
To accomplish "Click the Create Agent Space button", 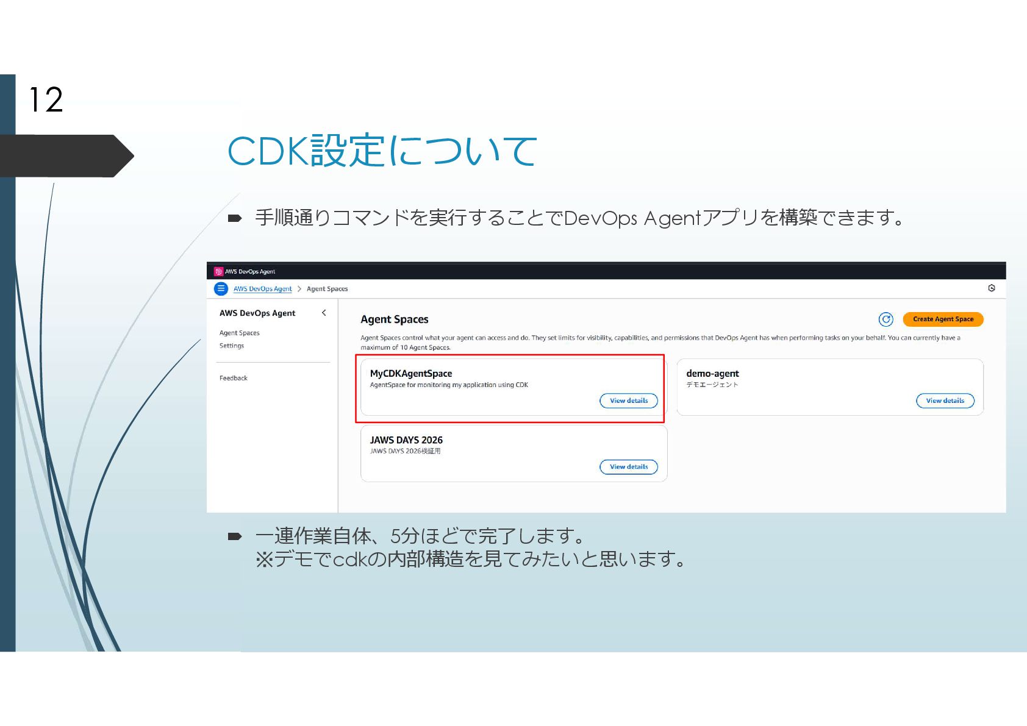I will 943,319.
